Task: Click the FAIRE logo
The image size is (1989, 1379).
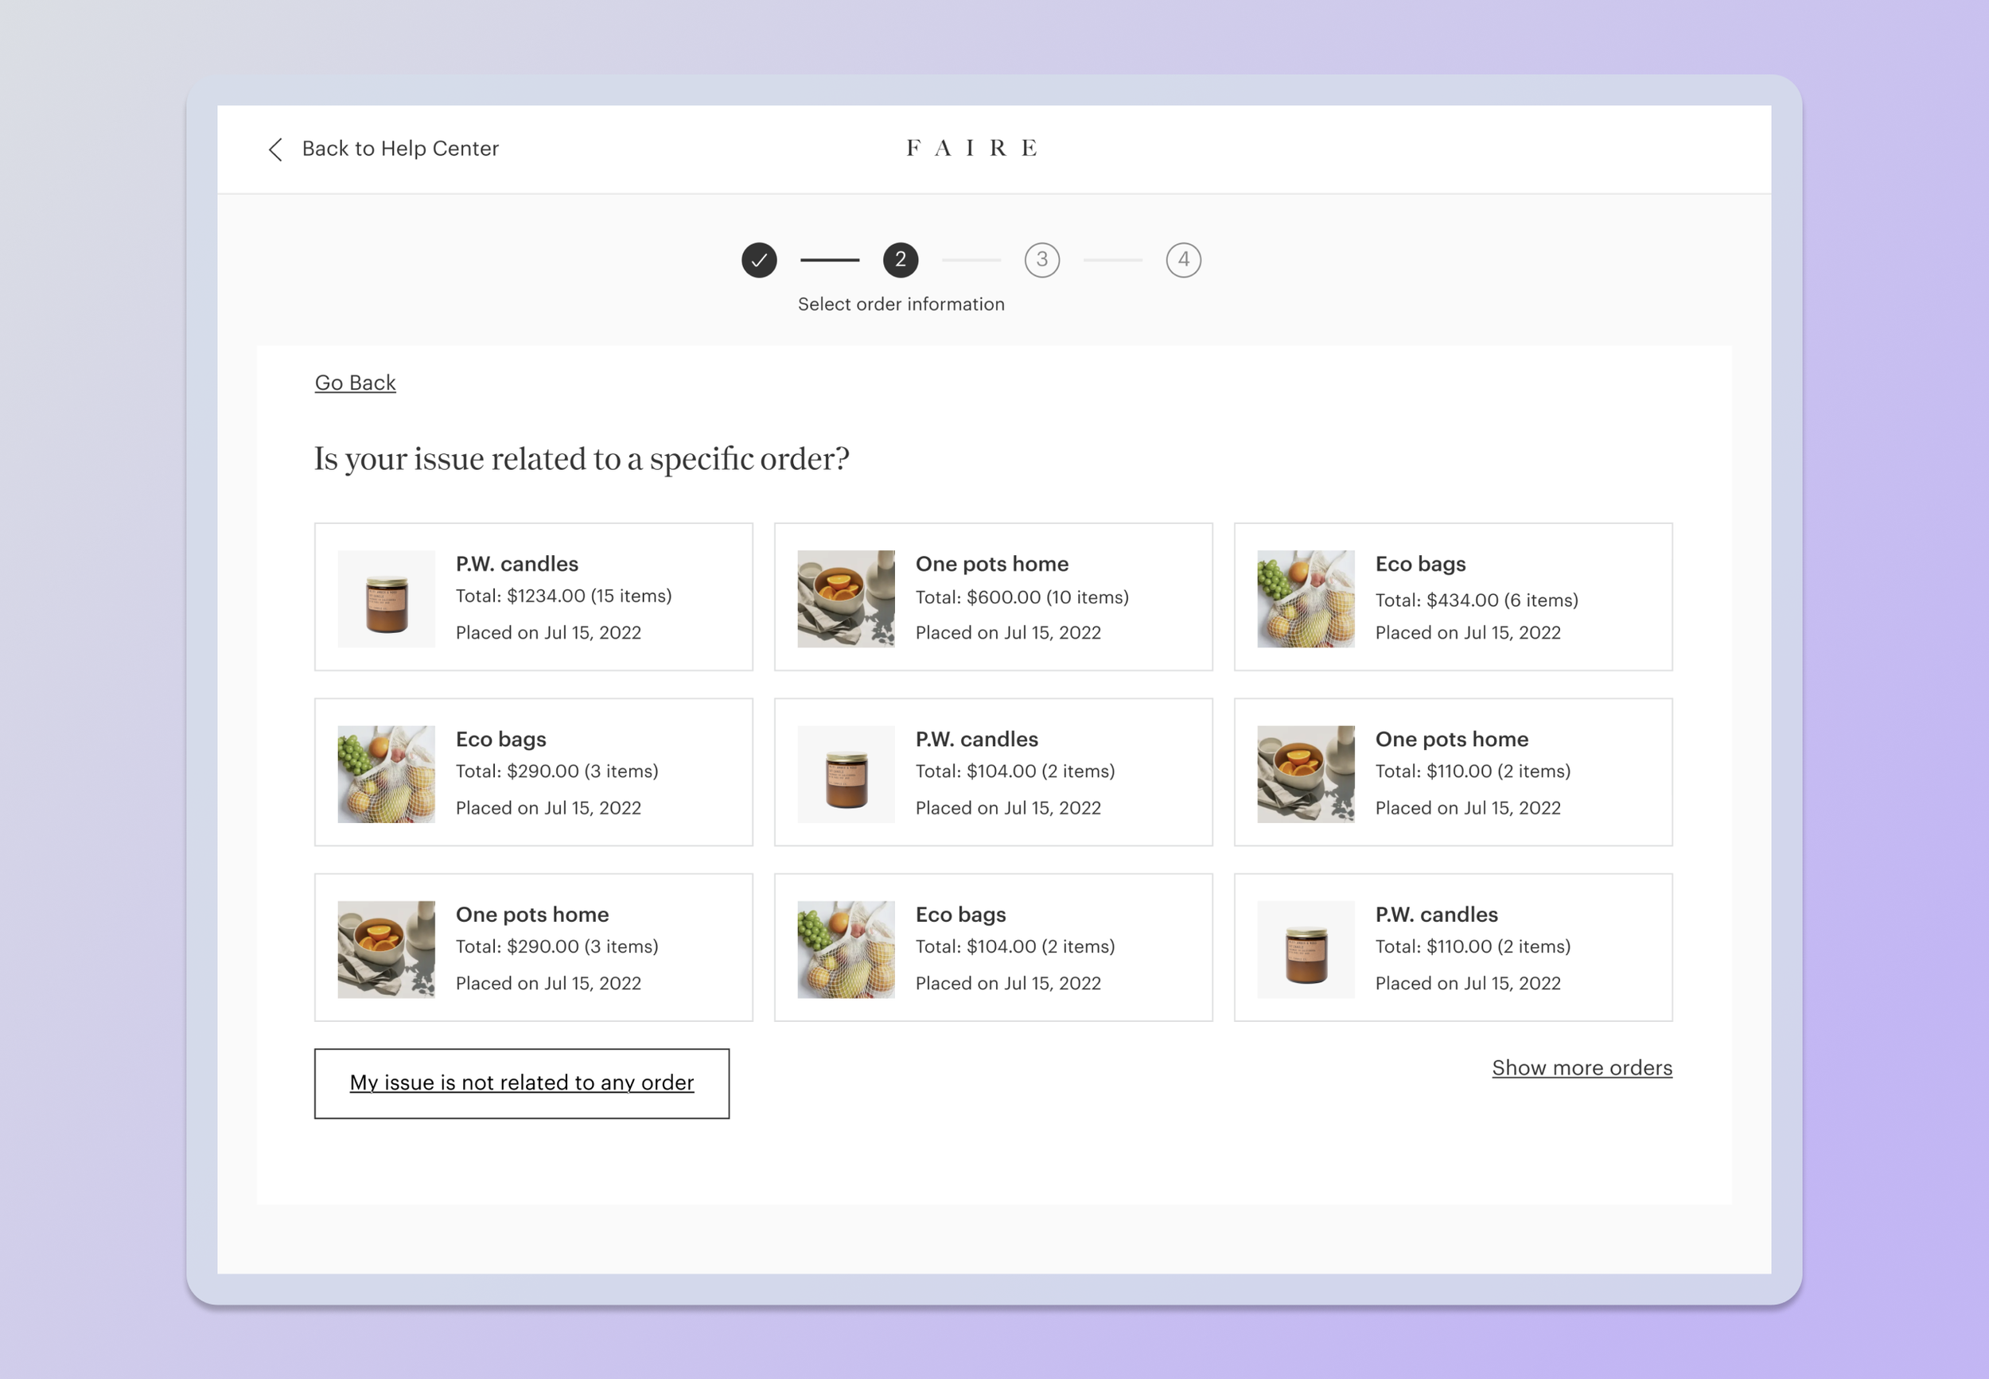Action: tap(971, 149)
